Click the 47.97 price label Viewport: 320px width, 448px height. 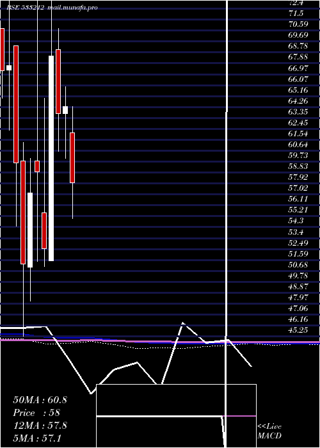tap(298, 298)
